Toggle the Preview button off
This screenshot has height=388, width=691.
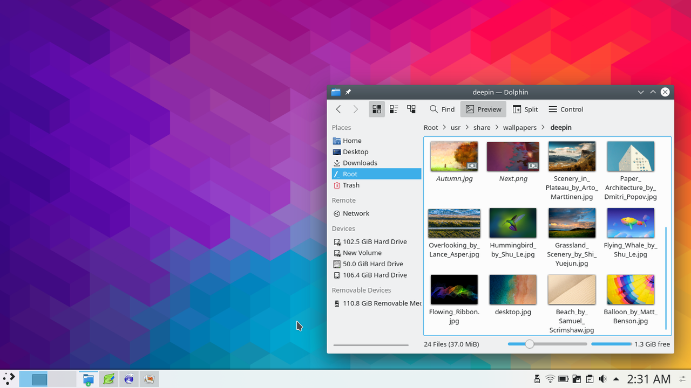[483, 109]
